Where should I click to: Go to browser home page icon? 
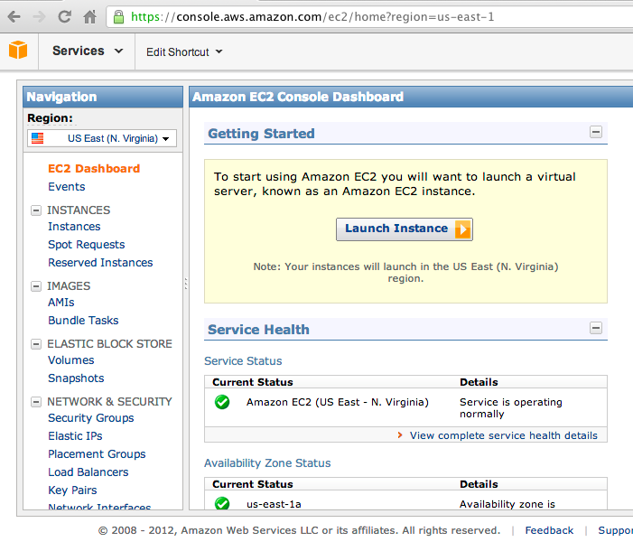[89, 16]
